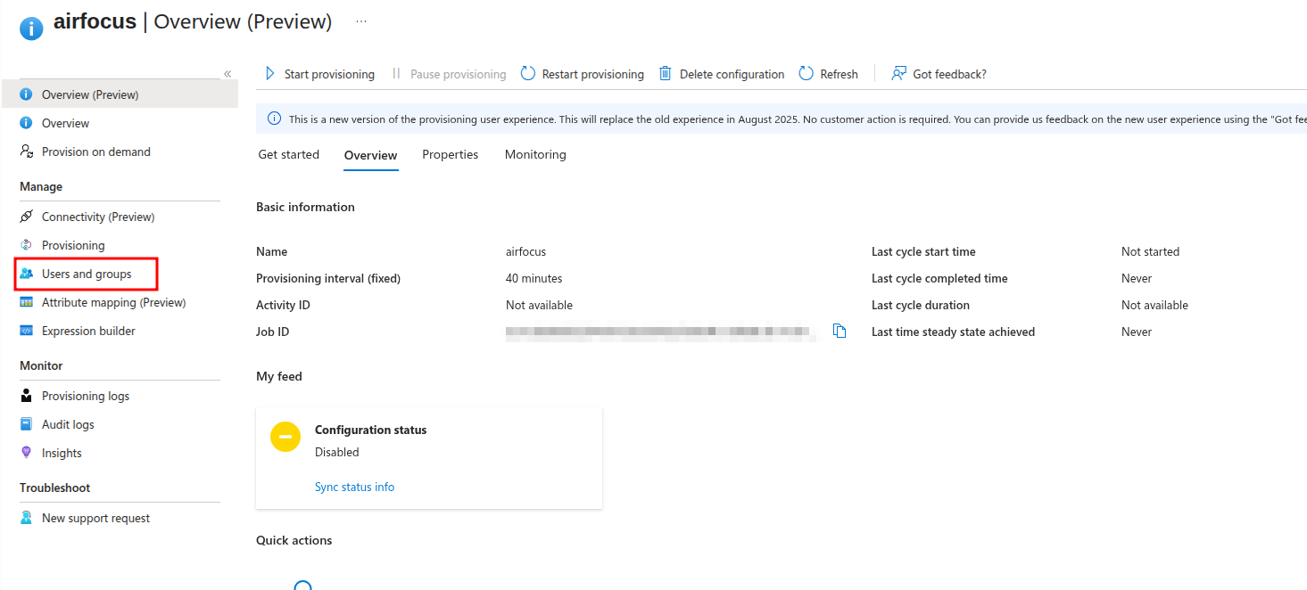Click the Expression builder code icon
This screenshot has width=1307, height=590.
point(27,331)
